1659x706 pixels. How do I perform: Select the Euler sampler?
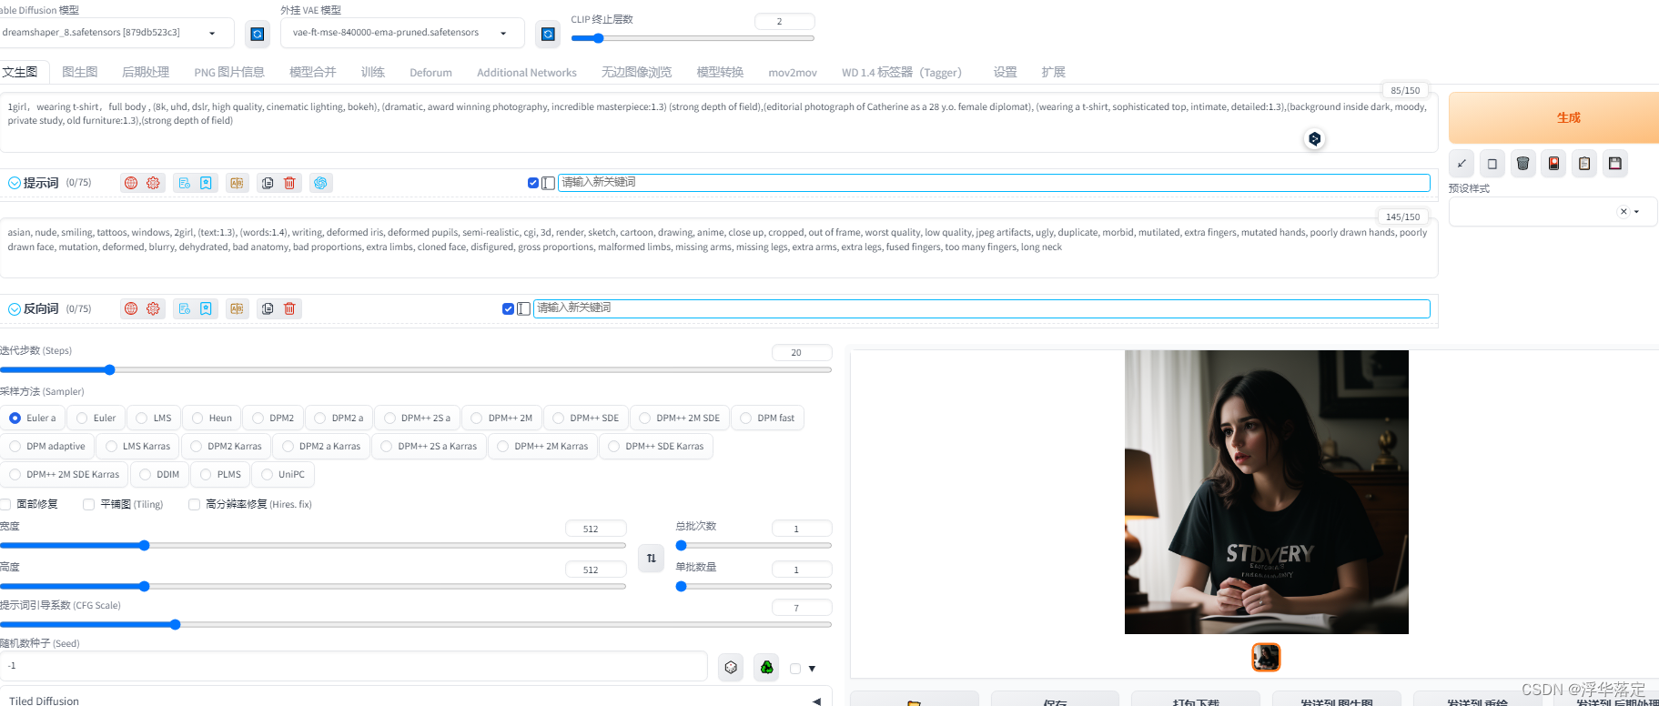(96, 419)
